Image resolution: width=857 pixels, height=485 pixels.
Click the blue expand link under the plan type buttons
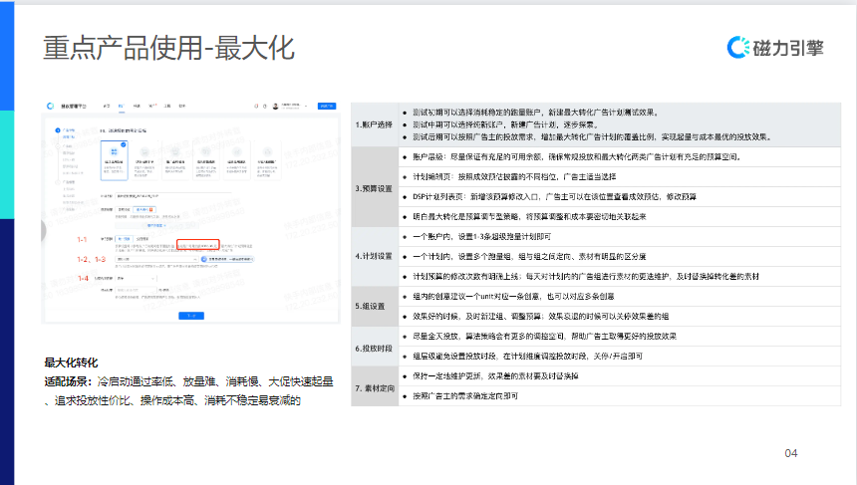(x=156, y=225)
